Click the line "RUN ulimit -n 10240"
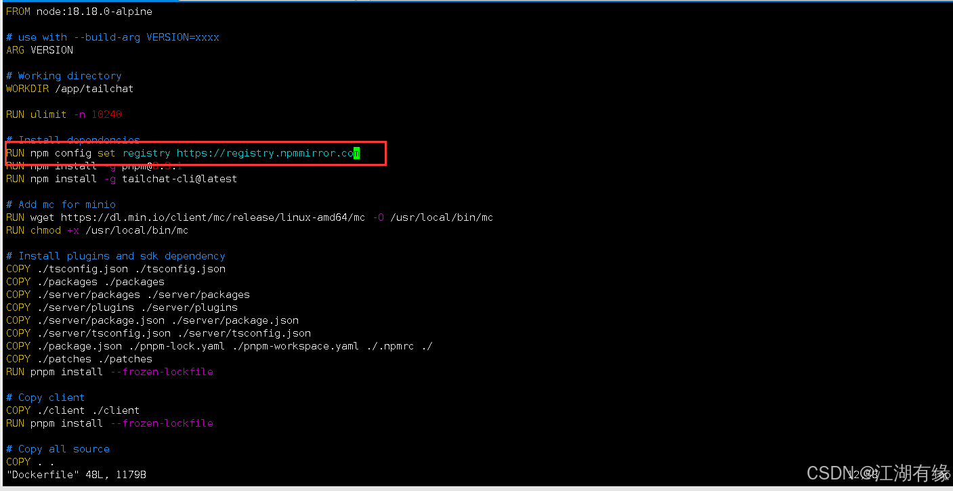 [x=64, y=114]
